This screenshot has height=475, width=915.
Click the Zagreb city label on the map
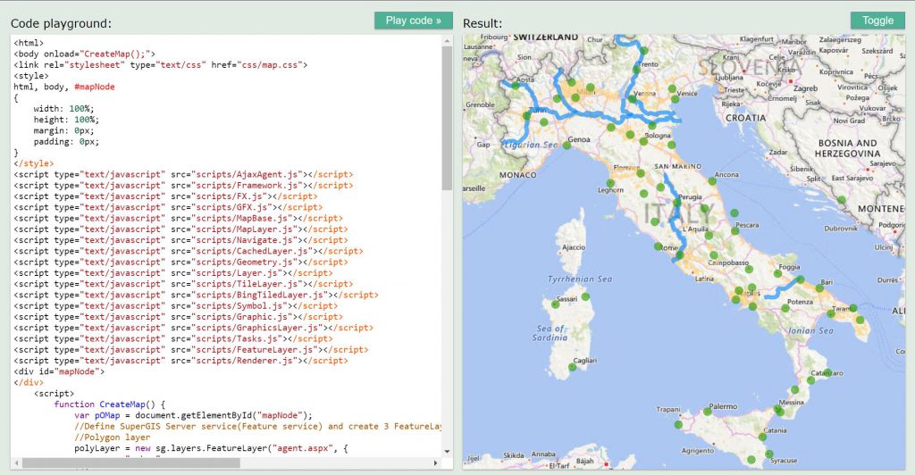coord(805,88)
